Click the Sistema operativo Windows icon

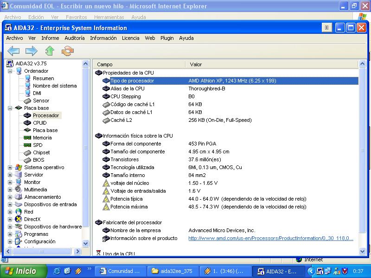click(19, 167)
